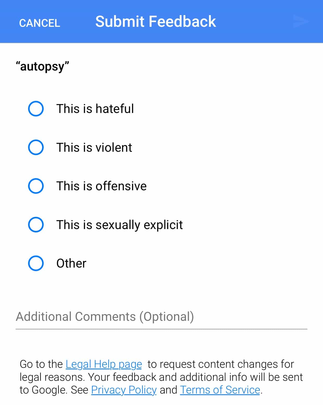Open the Terms of Service link

[x=220, y=390]
